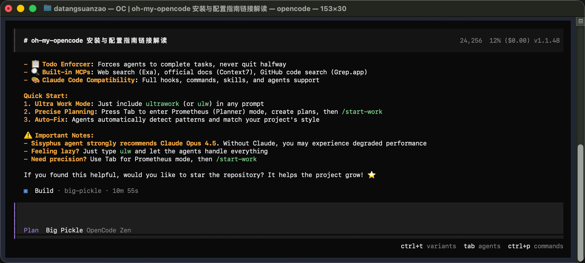Viewport: 585px width, 263px height.
Task: Click the ulw keyword in Ultra Work Mode line
Action: pyautogui.click(x=203, y=104)
